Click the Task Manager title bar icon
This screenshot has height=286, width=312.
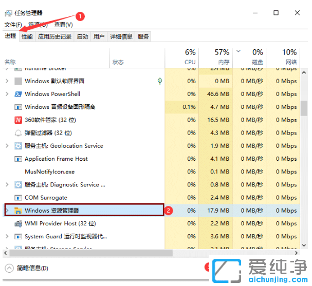(x=9, y=13)
